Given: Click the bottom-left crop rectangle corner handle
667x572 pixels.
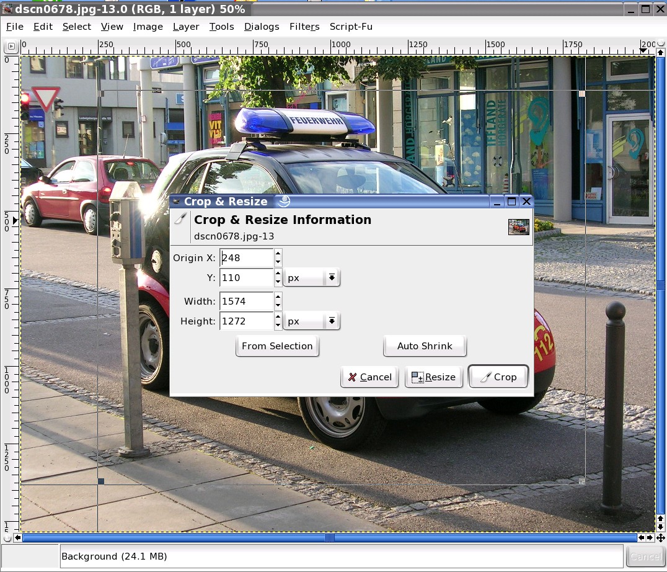Looking at the screenshot, I should click(x=101, y=481).
